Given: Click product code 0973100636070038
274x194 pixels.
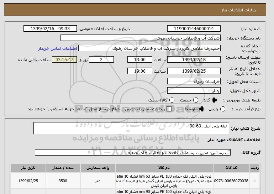Looking at the screenshot, I should [x=231, y=181].
